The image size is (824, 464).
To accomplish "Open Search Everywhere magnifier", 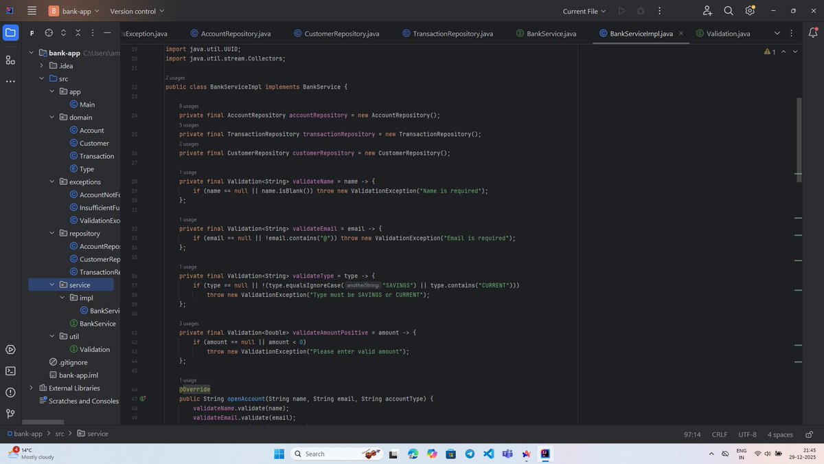I will pos(729,11).
